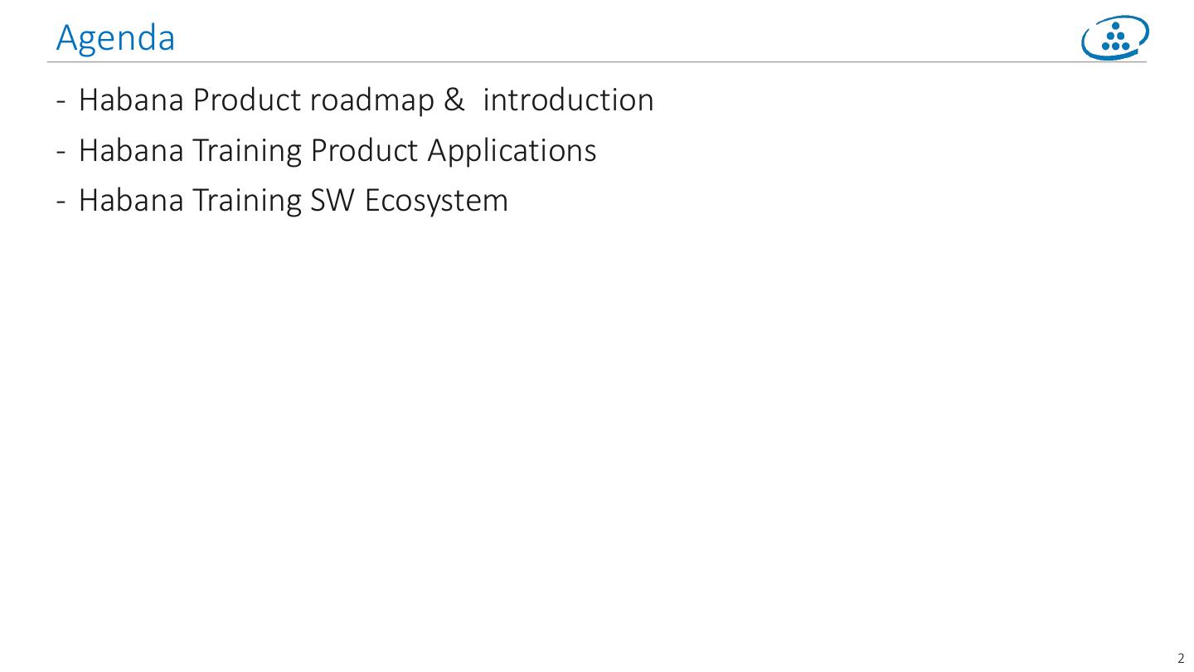Click the ampersand in the first agenda item

click(x=454, y=100)
